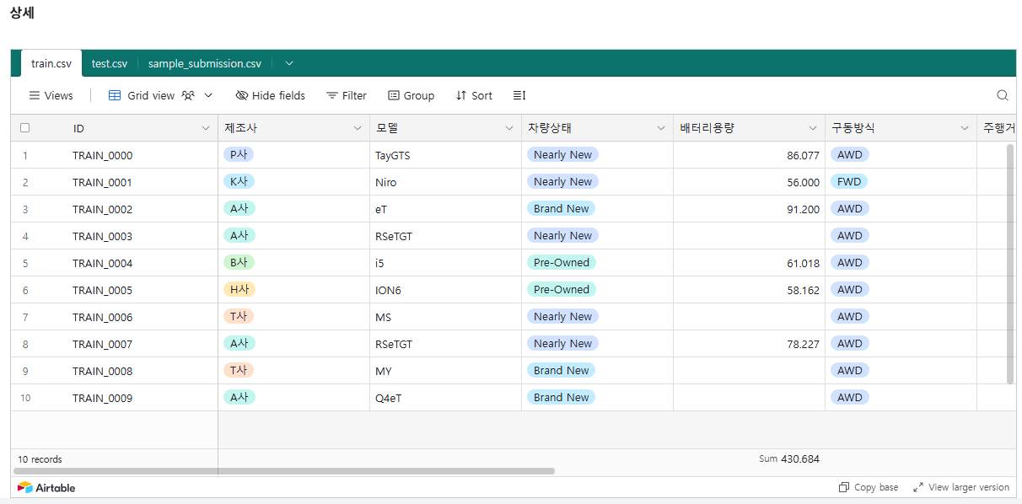Click the Airtable logo

pos(46,487)
